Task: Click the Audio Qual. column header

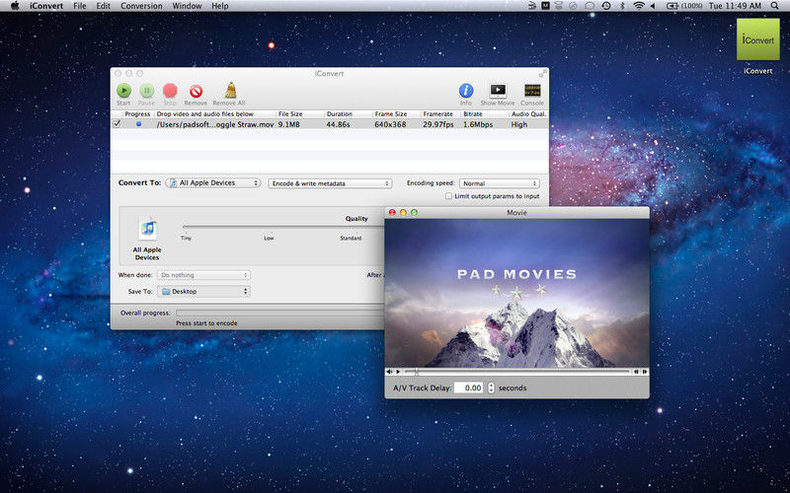Action: pos(527,114)
